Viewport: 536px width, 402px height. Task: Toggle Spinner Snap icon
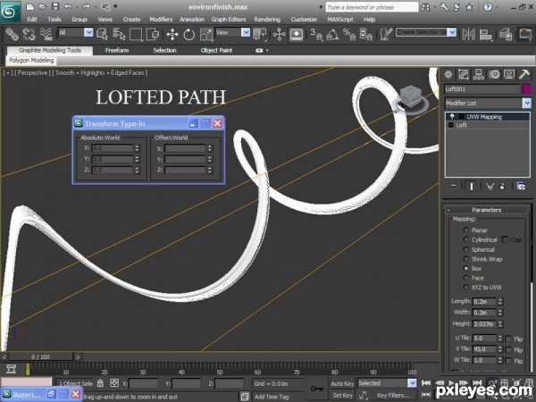pos(365,34)
